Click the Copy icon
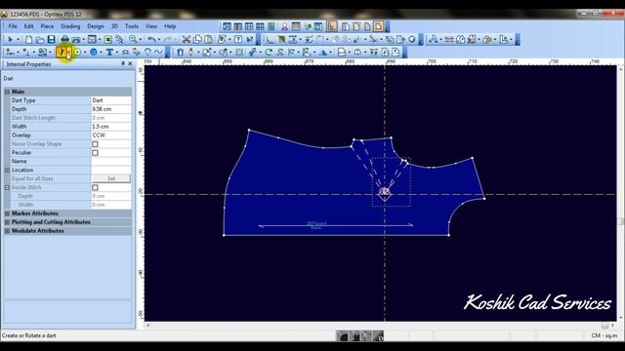Screen dimensions: 625x351 click(x=197, y=39)
